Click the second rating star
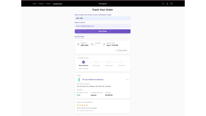The height and width of the screenshot is (116, 206). (80, 105)
